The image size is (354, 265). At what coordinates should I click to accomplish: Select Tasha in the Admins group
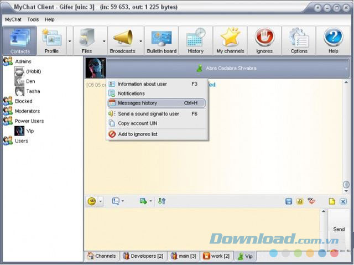(33, 91)
